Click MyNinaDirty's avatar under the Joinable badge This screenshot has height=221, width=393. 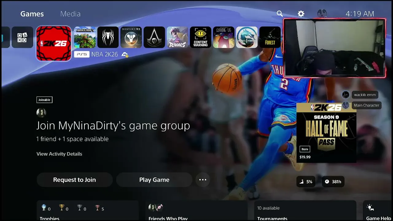(41, 113)
